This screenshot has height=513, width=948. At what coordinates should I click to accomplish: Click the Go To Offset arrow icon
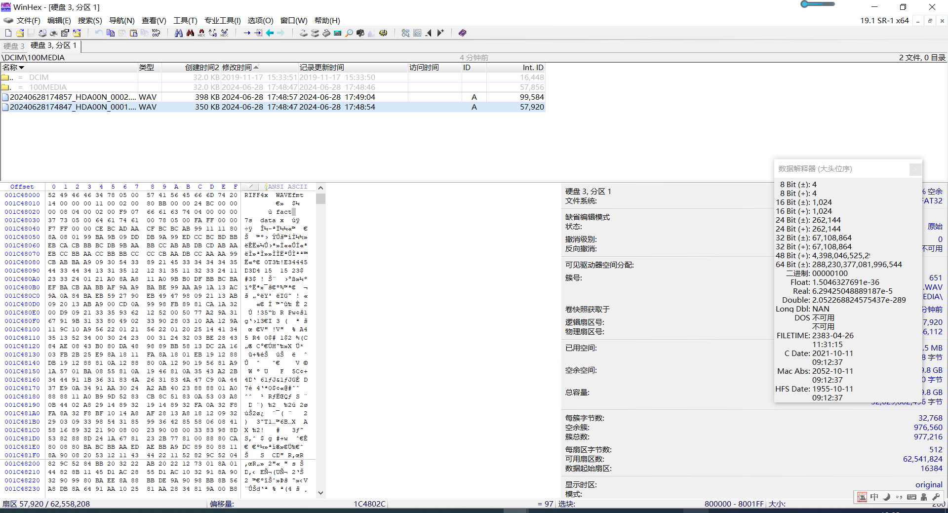tap(247, 33)
